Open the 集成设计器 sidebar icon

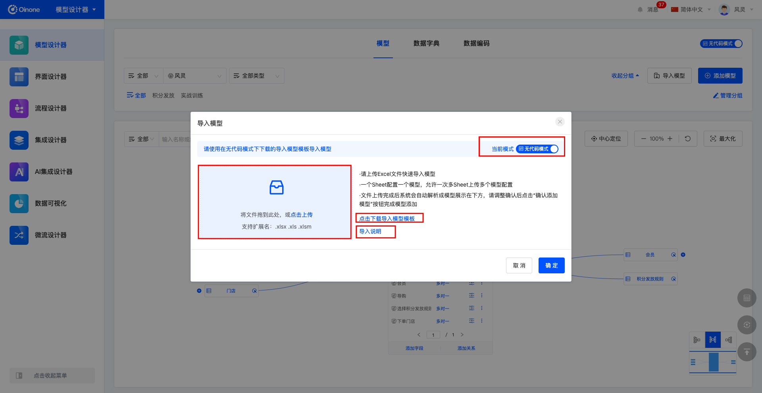point(19,140)
